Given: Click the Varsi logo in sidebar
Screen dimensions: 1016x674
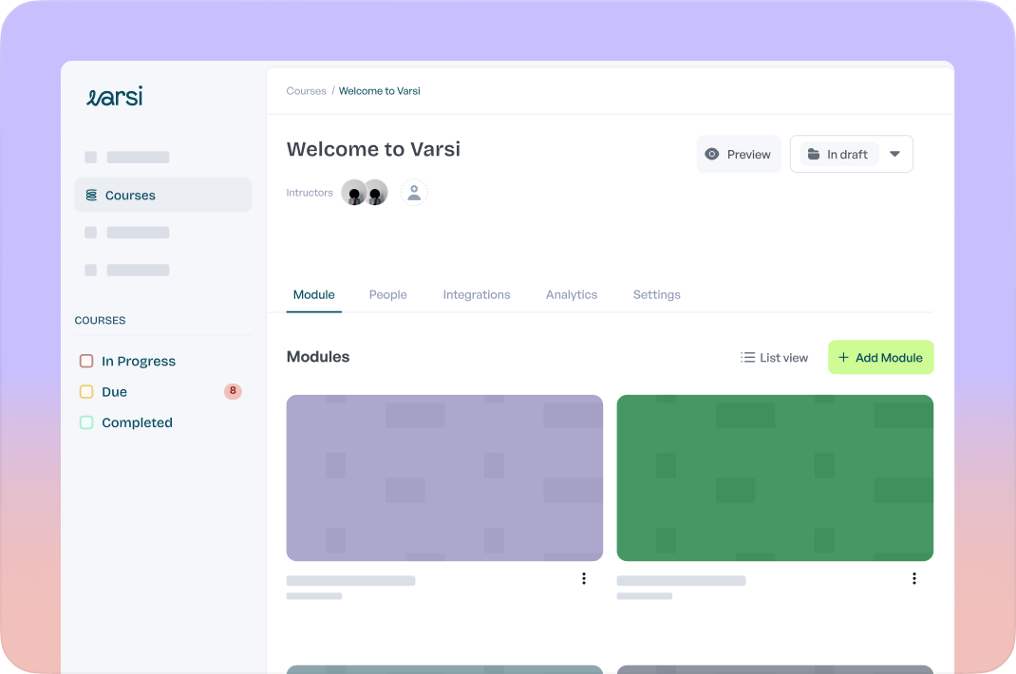Looking at the screenshot, I should pos(114,97).
